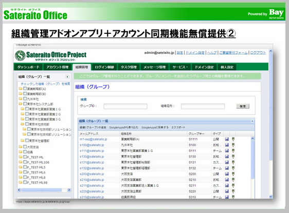Click folder icon beside 役員
Image resolution: width=289 pixels, height=213 pixels.
point(21,152)
